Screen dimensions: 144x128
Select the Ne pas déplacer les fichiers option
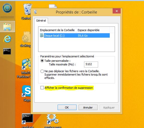(42, 71)
